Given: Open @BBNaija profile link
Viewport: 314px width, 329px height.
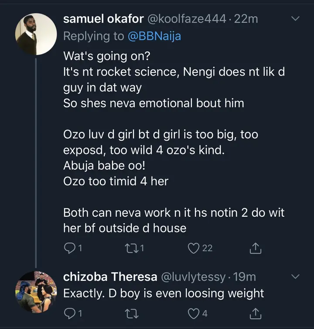Looking at the screenshot, I should 154,36.
